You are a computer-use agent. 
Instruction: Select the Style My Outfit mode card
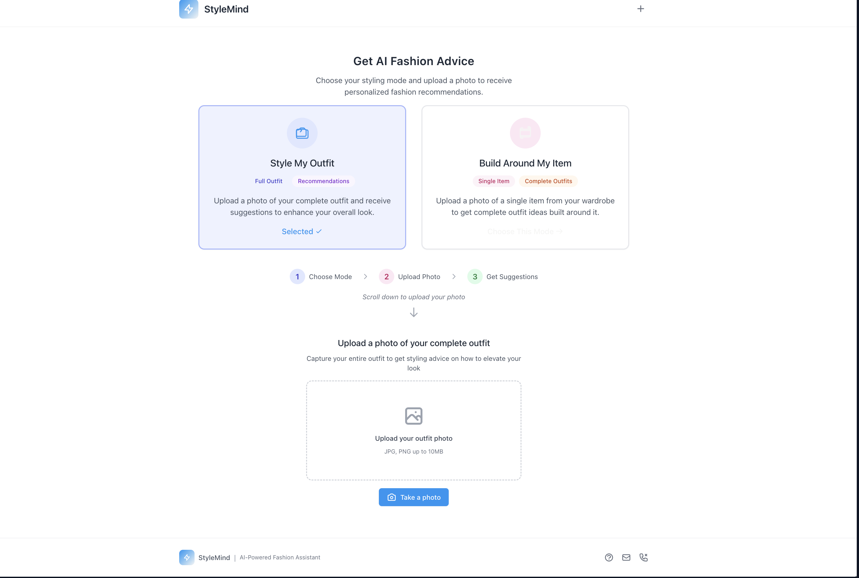[302, 177]
